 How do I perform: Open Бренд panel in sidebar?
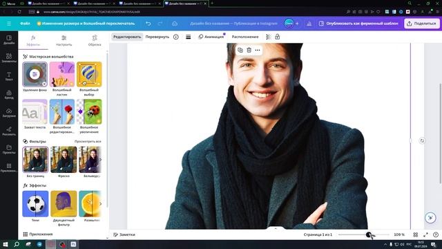pos(9,95)
